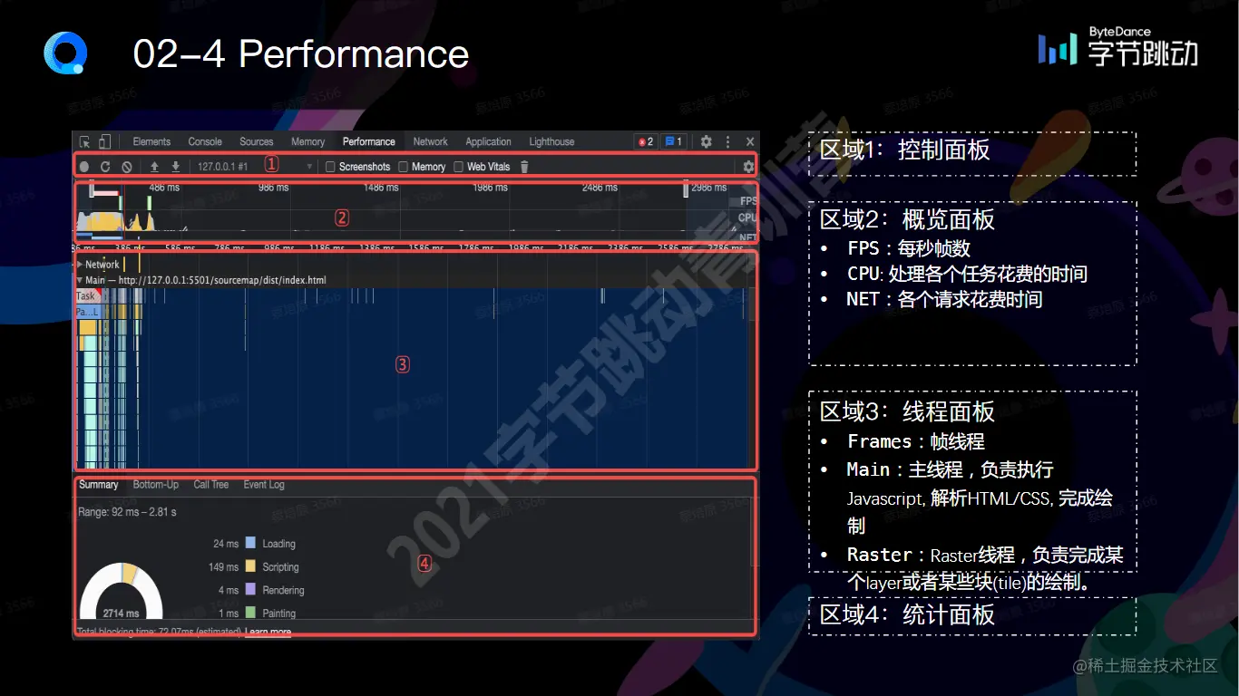This screenshot has height=696, width=1239.
Task: Open the DevTools three-dot menu
Action: (727, 141)
